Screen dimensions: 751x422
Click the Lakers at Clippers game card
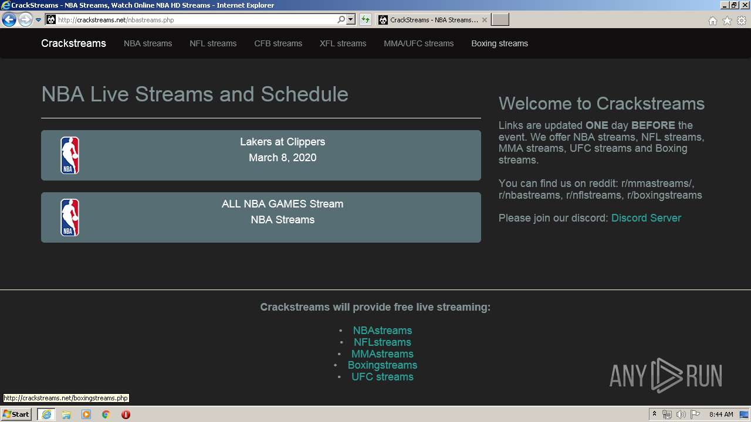pyautogui.click(x=261, y=155)
